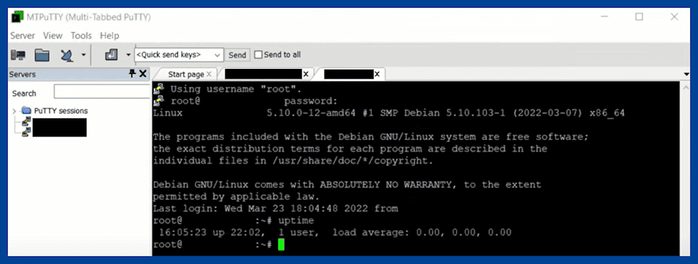This screenshot has width=698, height=264.
Task: Click the PuTTY icon beside Using username line
Action: point(158,89)
